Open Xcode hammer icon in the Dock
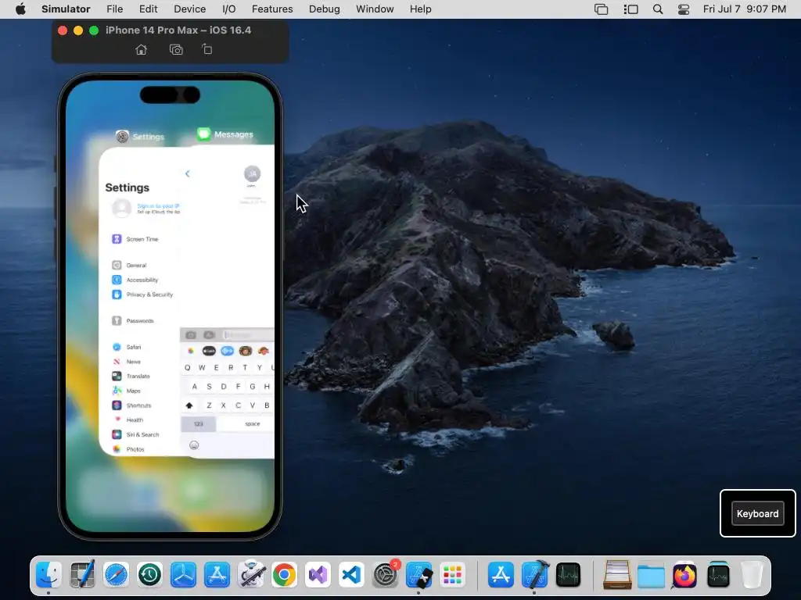The width and height of the screenshot is (801, 600). tap(535, 574)
